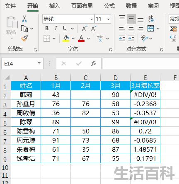179x184 pixels.
Task: Open font group dialog launcher
Action: 111,50
